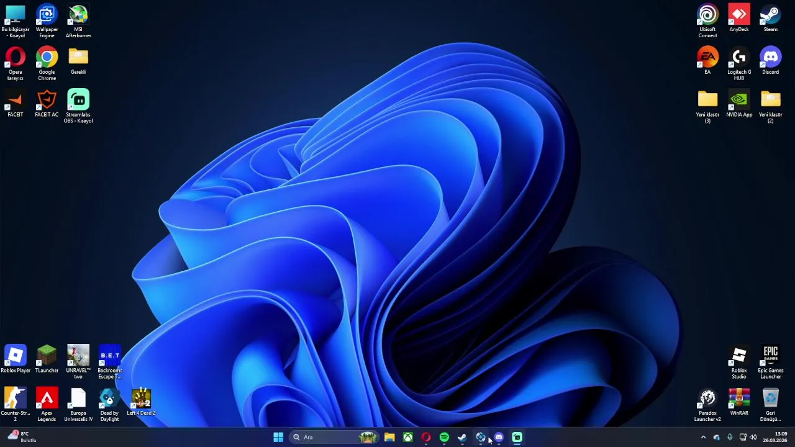Select the Logitech G HUB desktop icon
795x447 pixels.
[x=739, y=64]
